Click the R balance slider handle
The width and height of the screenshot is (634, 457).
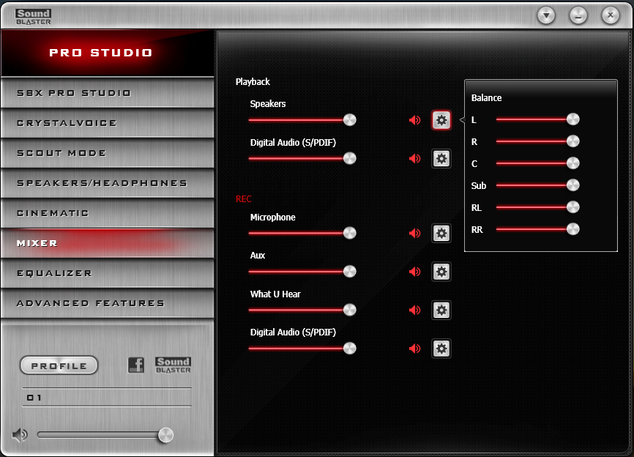[x=573, y=141]
